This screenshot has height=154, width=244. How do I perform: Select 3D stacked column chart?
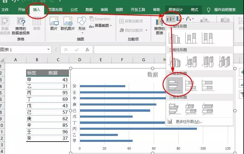192,62
